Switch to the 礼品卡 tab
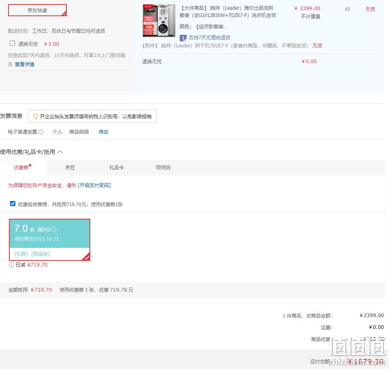This screenshot has width=389, height=369. 116,168
